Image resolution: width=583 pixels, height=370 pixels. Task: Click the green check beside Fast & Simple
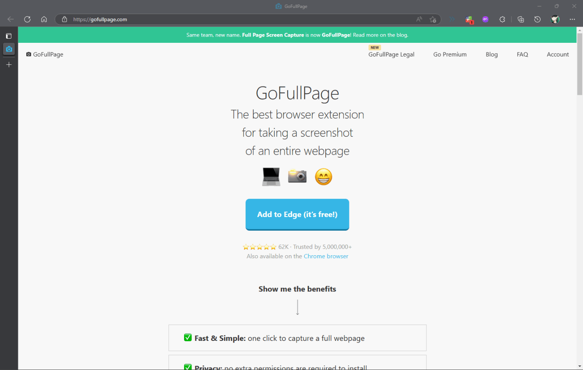188,338
